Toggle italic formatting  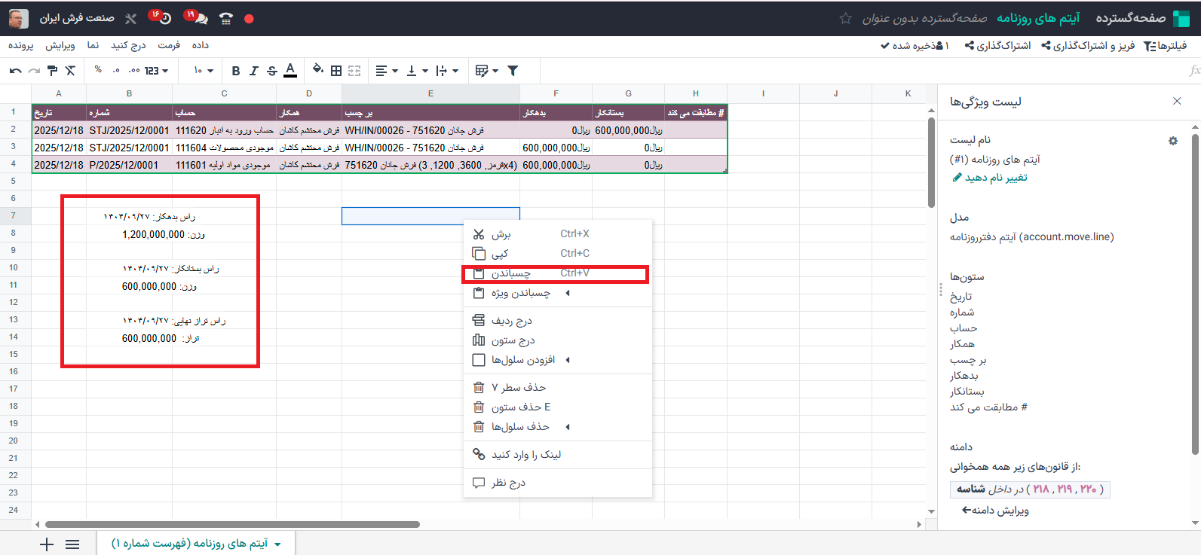point(254,71)
